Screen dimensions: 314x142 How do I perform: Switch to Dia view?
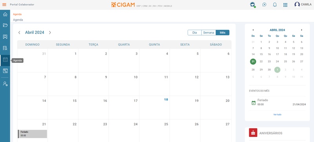coord(194,32)
